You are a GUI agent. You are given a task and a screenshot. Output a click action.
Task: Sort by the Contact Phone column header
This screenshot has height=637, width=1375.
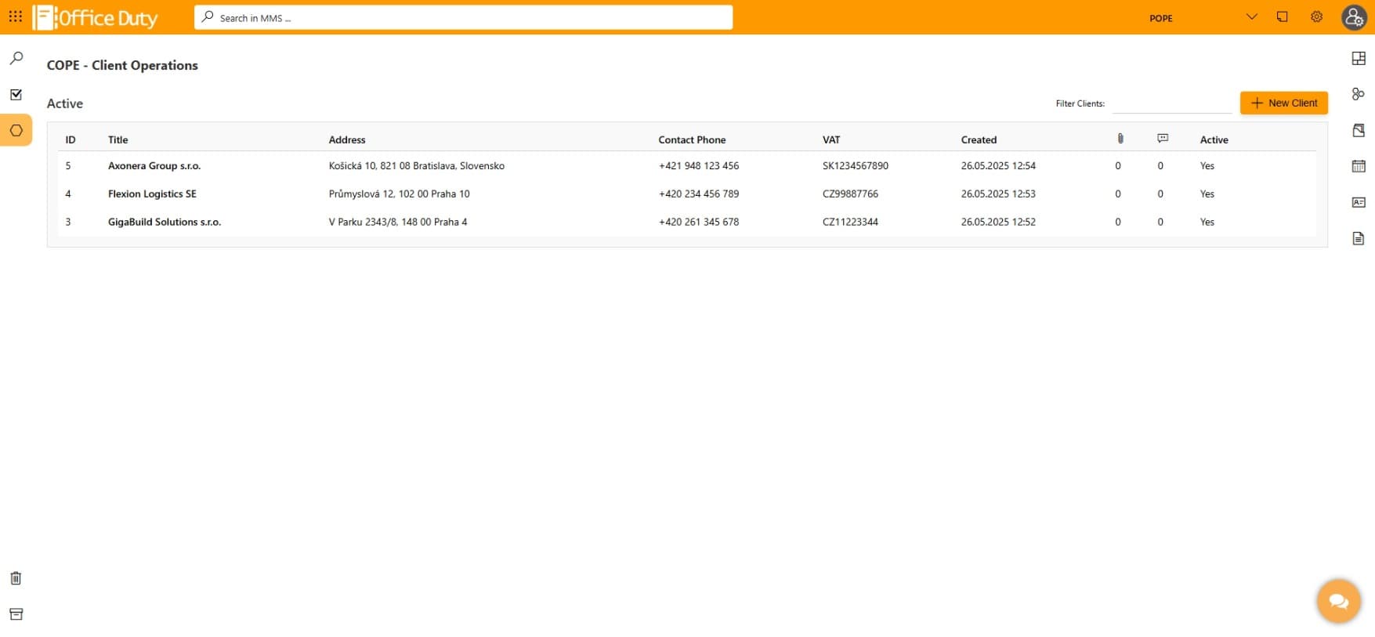(x=692, y=139)
